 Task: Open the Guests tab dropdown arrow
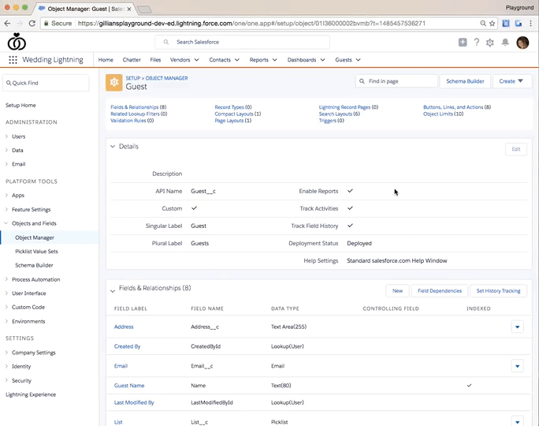click(359, 60)
